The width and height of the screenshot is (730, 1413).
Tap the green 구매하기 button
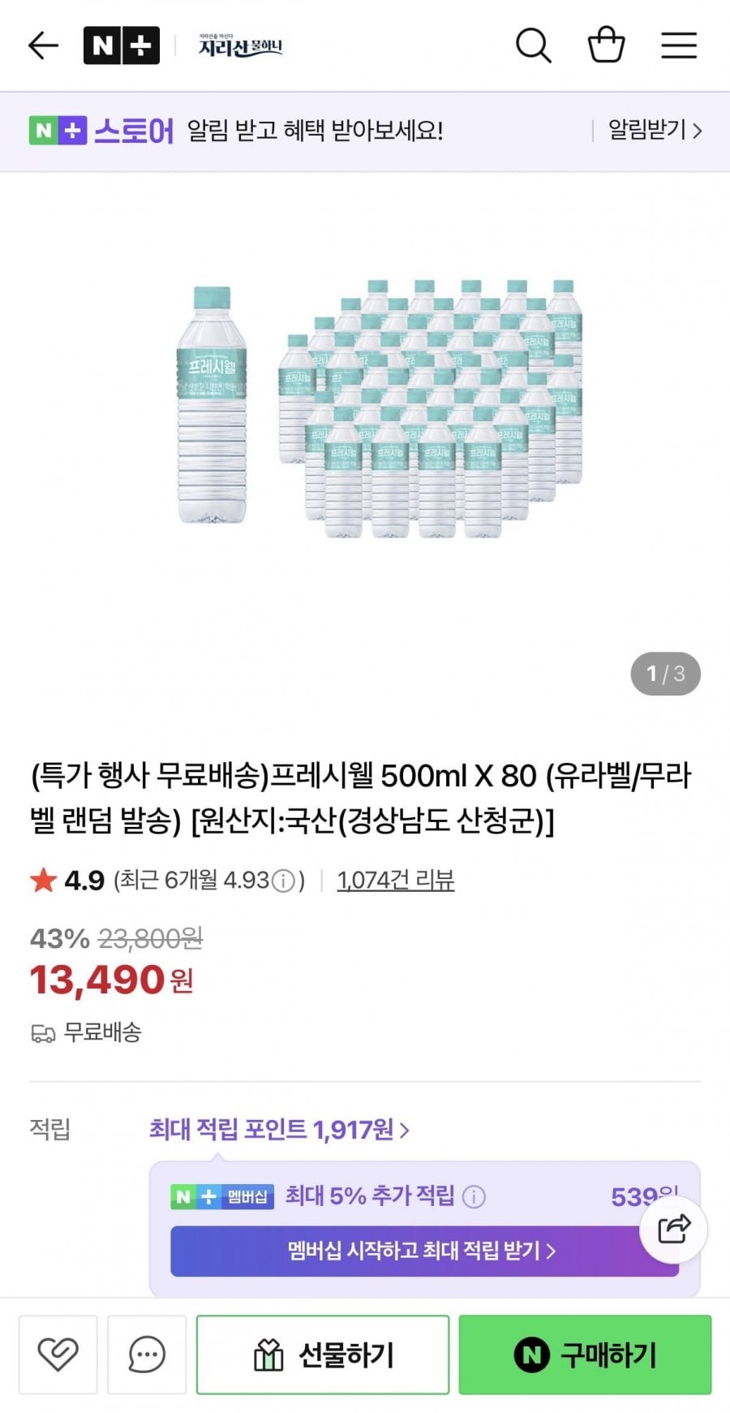[585, 1354]
